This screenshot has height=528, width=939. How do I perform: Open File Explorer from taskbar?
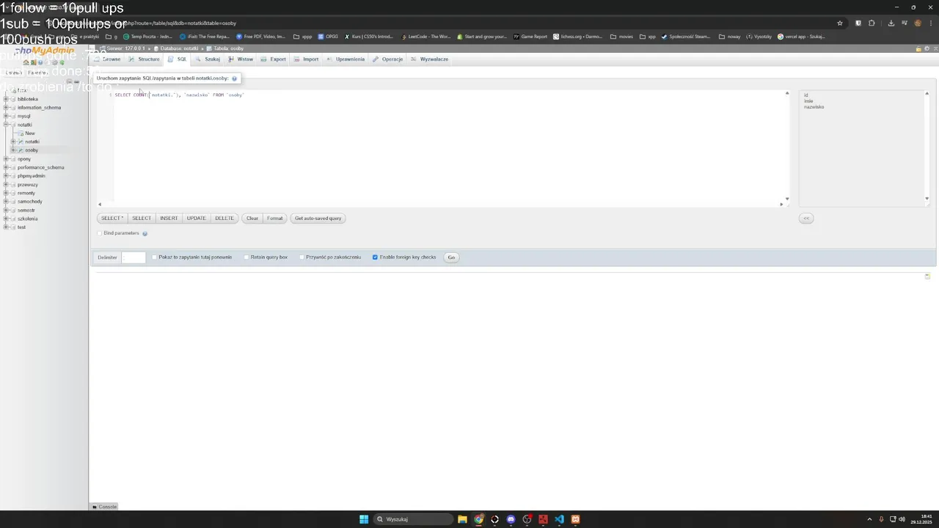click(462, 519)
